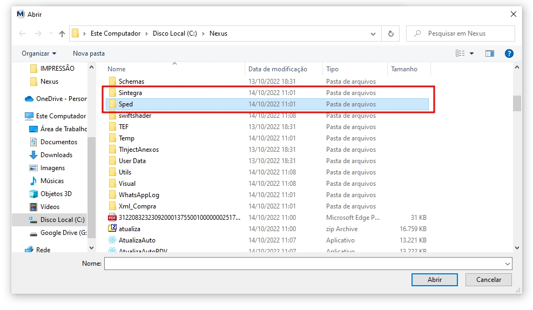Expand address bar previous locations dropdown

373,33
